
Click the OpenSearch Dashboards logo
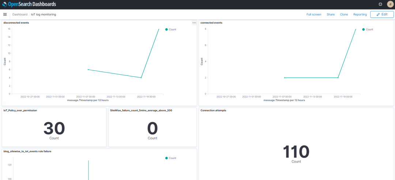pyautogui.click(x=30, y=4)
